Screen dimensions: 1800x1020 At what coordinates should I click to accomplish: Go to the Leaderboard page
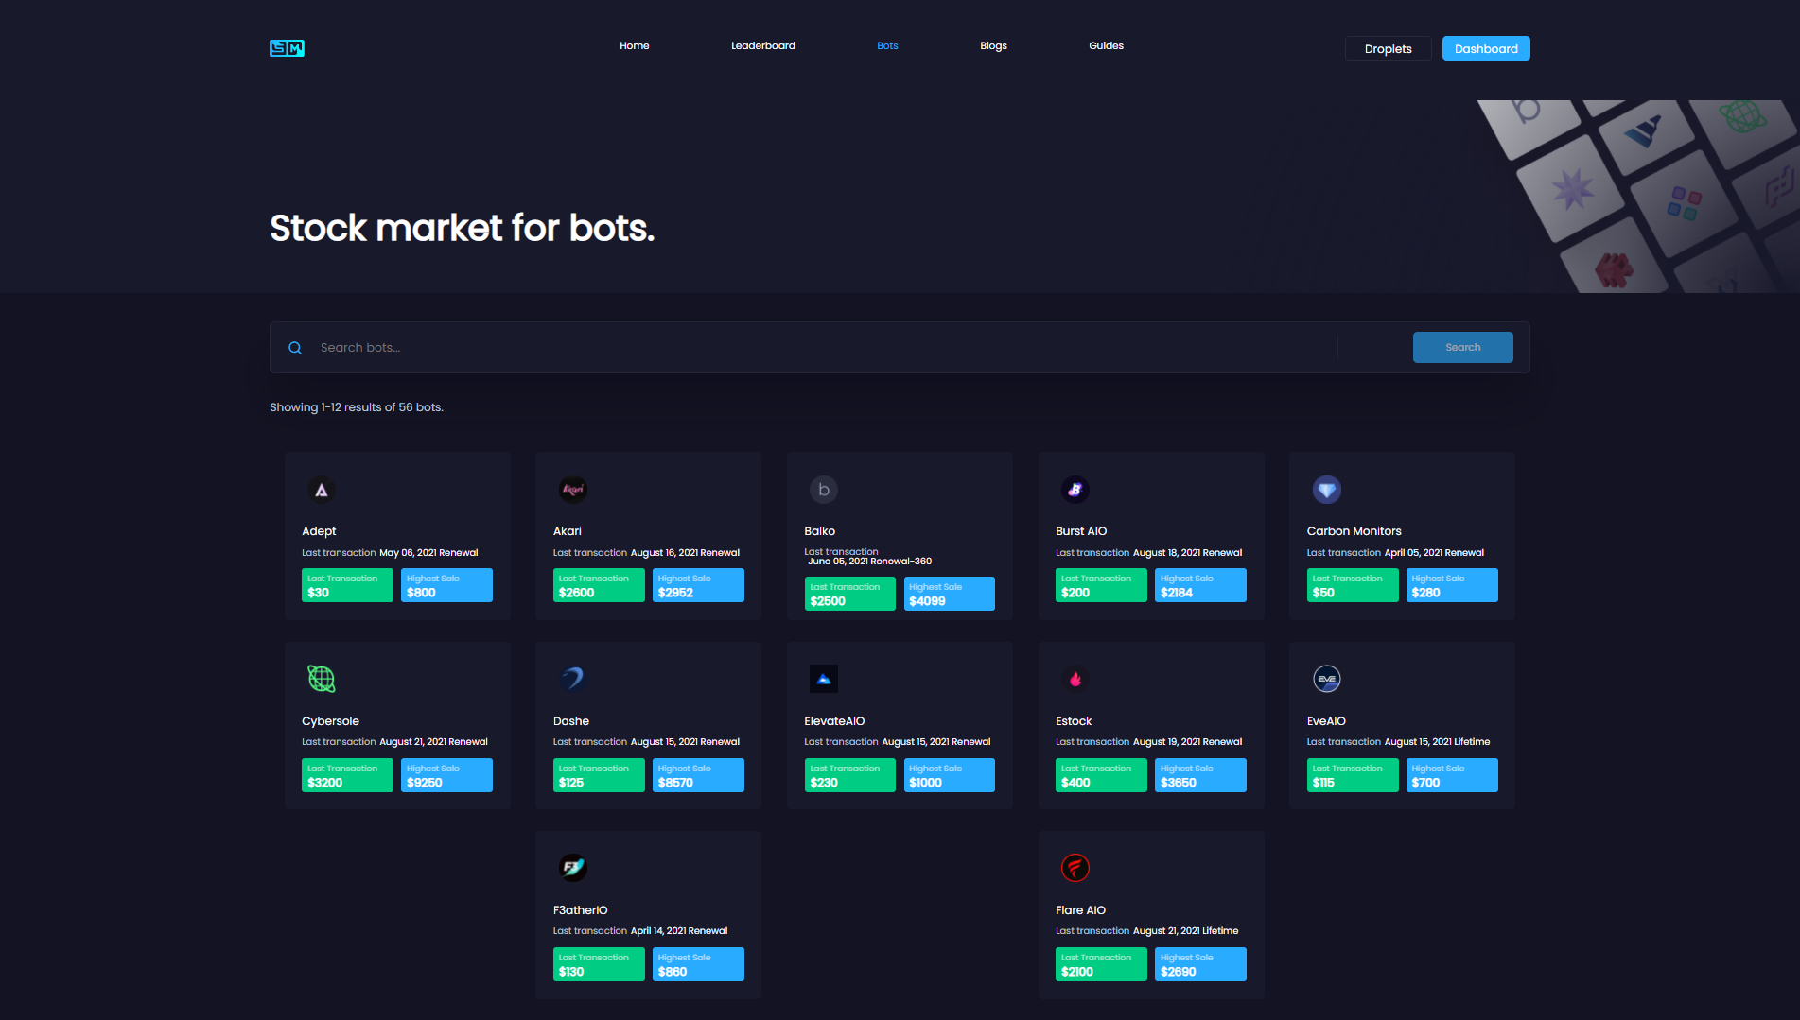click(x=762, y=46)
